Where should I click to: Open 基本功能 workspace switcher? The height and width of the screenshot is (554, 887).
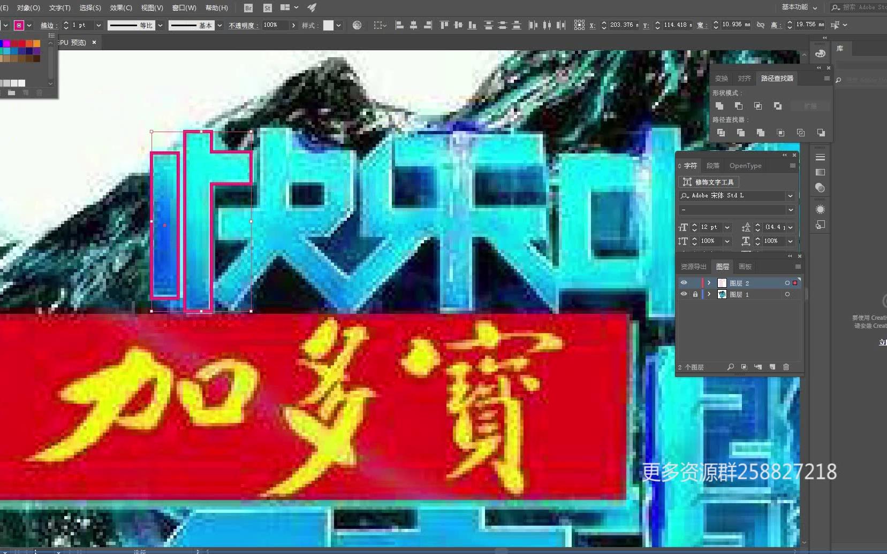click(799, 7)
